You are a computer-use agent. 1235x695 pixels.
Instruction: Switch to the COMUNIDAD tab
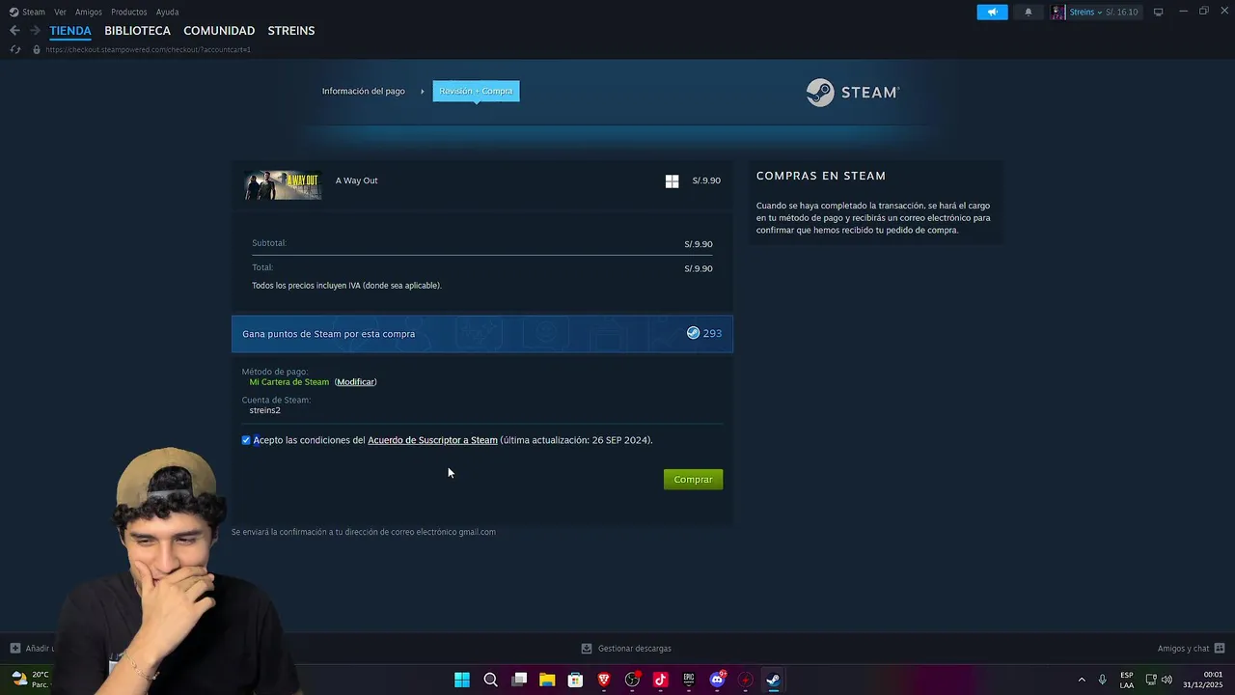pyautogui.click(x=219, y=31)
